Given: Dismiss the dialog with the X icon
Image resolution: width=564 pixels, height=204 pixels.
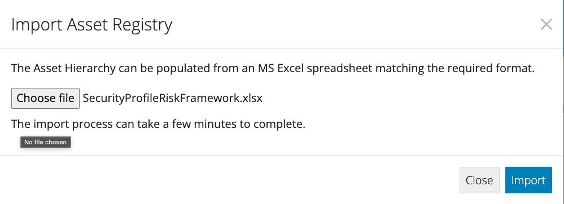Looking at the screenshot, I should click(546, 25).
